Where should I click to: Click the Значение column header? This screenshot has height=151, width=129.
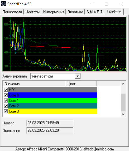pos(34,84)
